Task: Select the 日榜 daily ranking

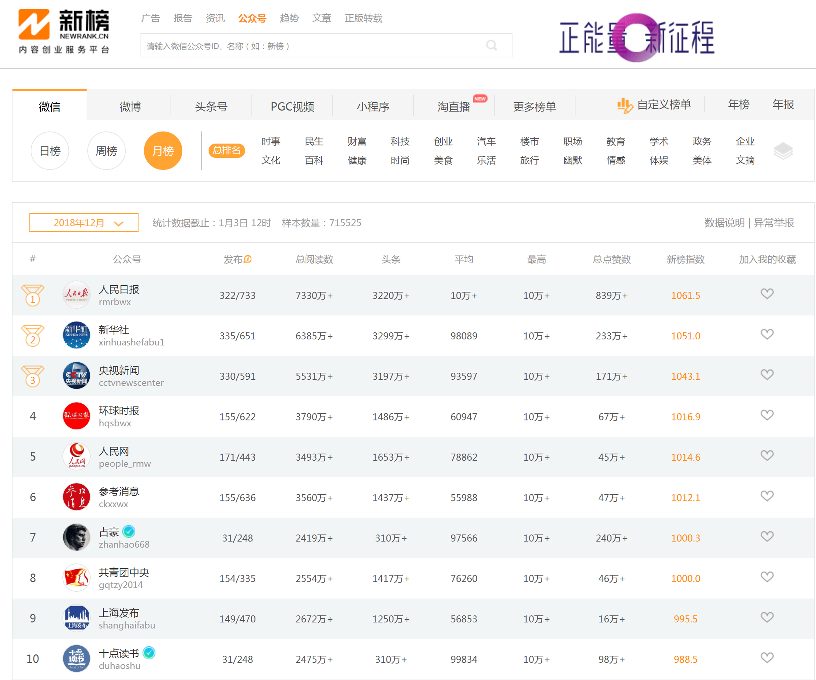Action: pyautogui.click(x=50, y=151)
